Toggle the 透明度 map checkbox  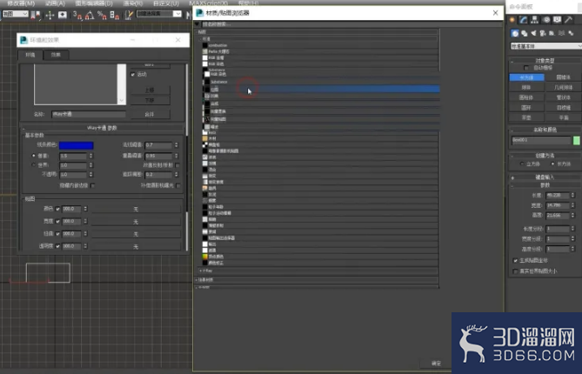(58, 246)
